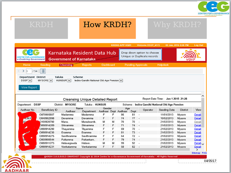This screenshot has height=173, width=231.
Task: Click the CEG logo in the red header
Action: (x=31, y=55)
